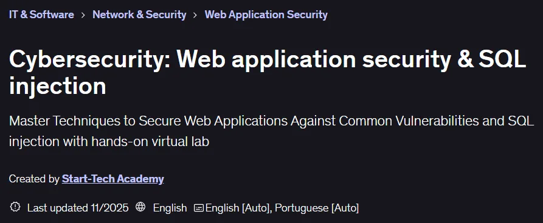Click the 'Created by' label
543x223 pixels.
34,179
